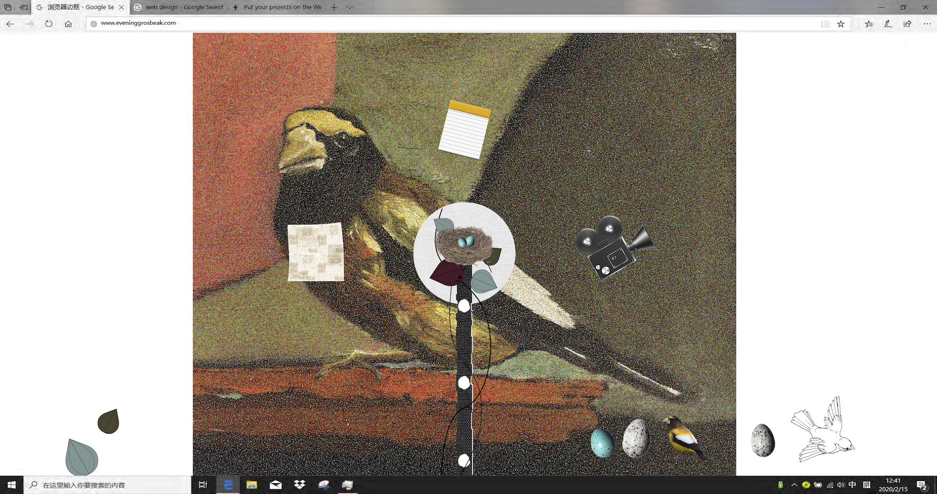Open the Settings and more ellipsis menu
937x494 pixels.
(x=927, y=24)
